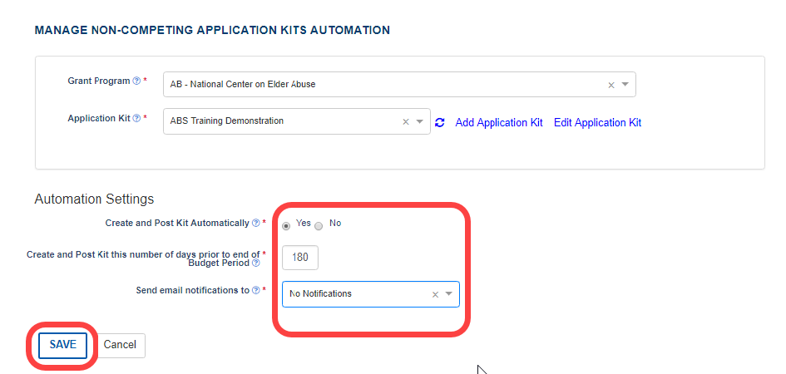Image resolution: width=786 pixels, height=374 pixels.
Task: Click the Application Kit help icon
Action: [x=136, y=119]
